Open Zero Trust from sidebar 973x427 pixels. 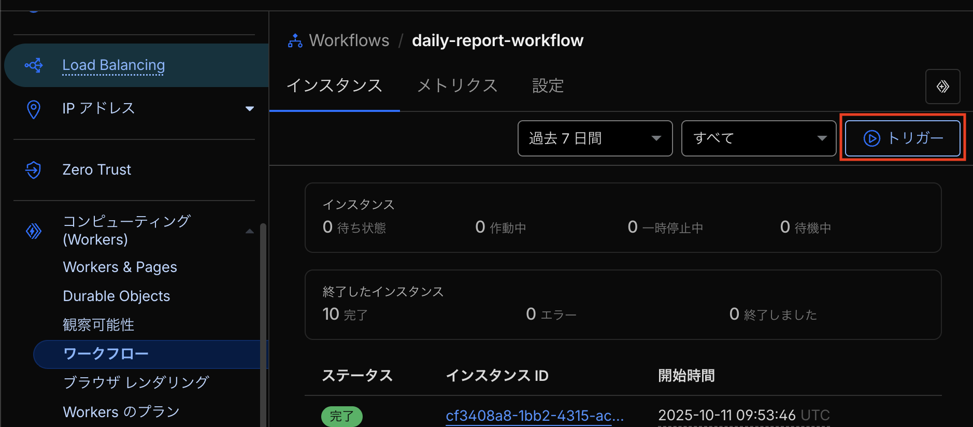click(97, 170)
